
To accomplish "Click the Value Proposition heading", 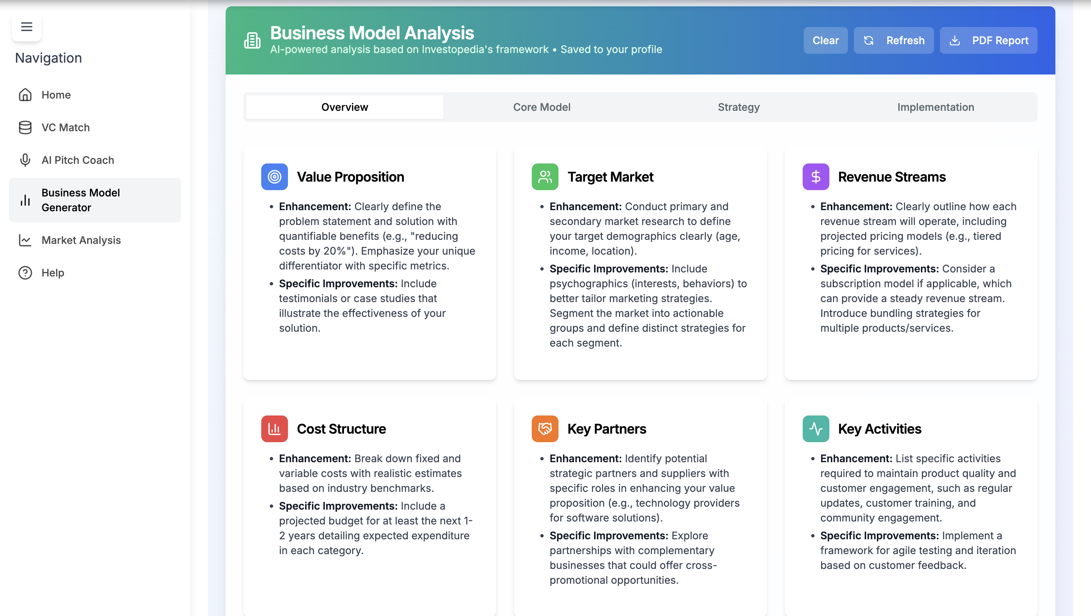I will point(350,177).
